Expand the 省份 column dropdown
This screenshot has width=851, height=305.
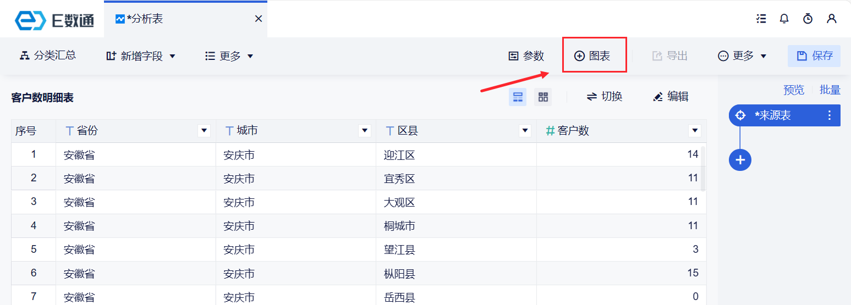(205, 131)
